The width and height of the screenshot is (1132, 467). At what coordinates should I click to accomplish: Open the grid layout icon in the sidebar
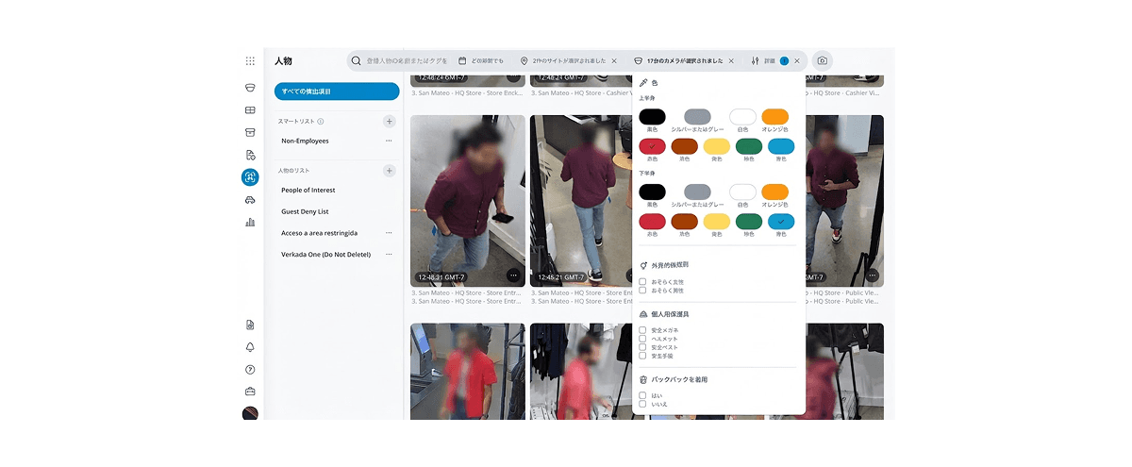pos(250,110)
